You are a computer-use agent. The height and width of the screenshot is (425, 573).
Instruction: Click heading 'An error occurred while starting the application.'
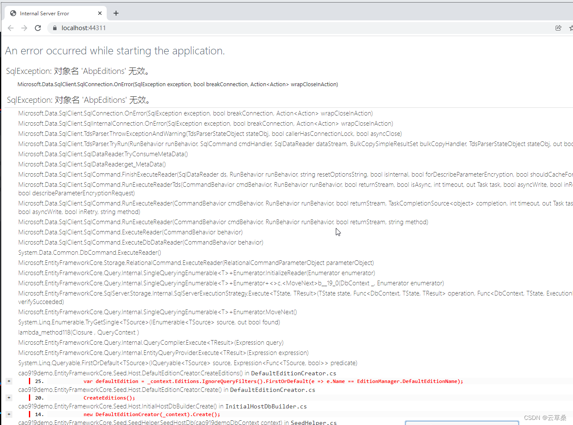(x=115, y=51)
